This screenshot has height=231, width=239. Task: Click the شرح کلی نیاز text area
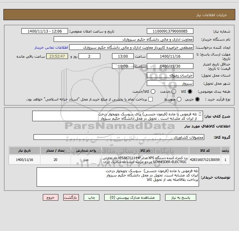118,116
